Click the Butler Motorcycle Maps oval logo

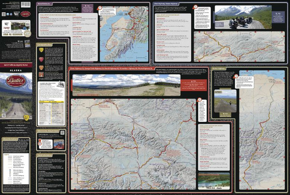16,81
